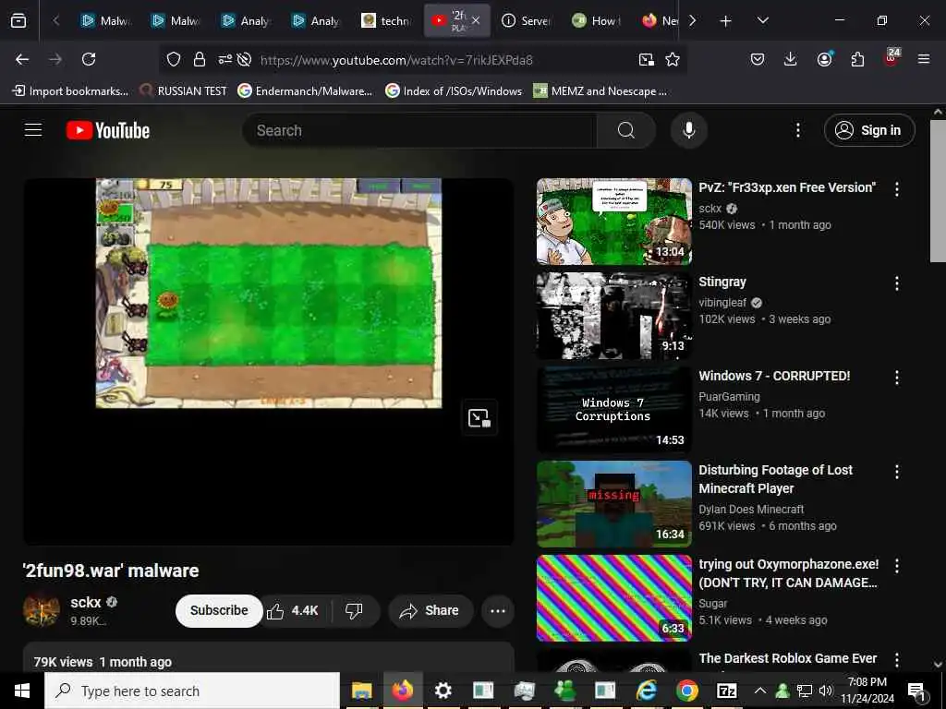Screen dimensions: 946x709
Task: View site security padlock info
Action: [200, 59]
